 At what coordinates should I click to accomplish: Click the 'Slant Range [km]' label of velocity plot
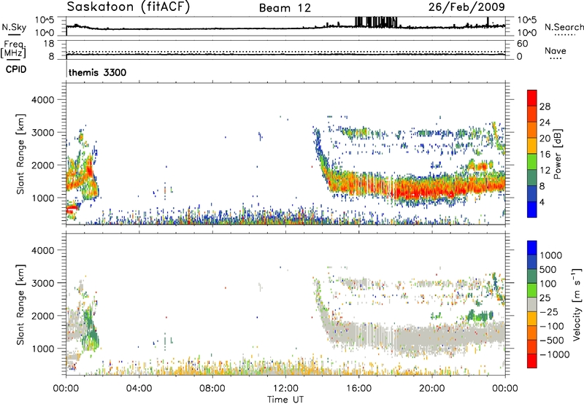click(20, 305)
